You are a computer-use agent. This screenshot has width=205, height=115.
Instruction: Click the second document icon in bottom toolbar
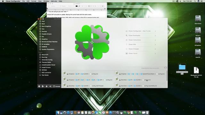tap(43, 86)
